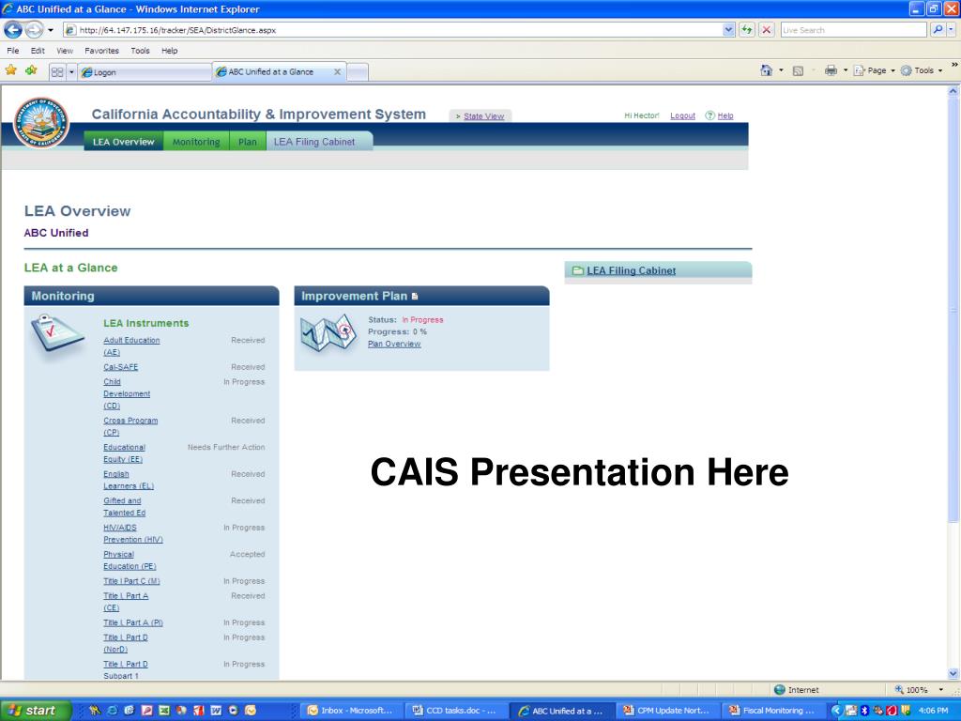Image resolution: width=961 pixels, height=721 pixels.
Task: Click the browser Back arrow button
Action: pyautogui.click(x=13, y=29)
